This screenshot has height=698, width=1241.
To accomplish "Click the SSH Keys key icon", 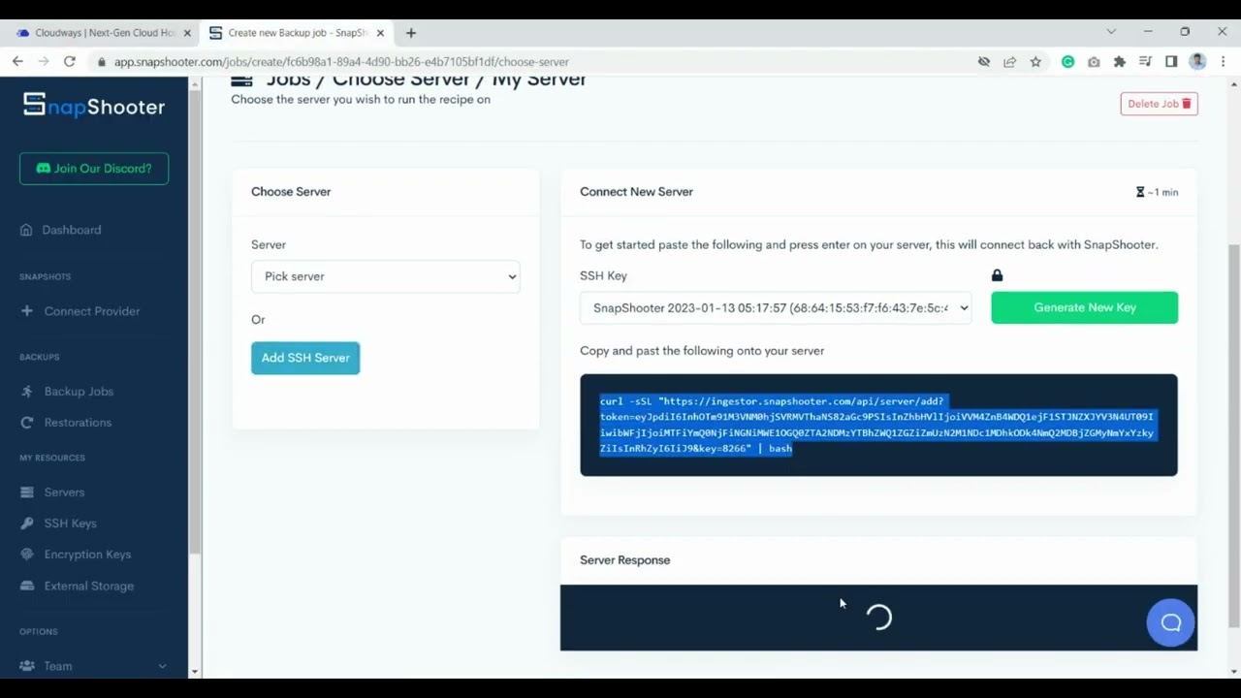I will [26, 523].
